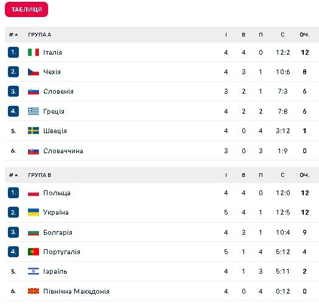
Task: Click the Italy flag icon
Action: (33, 52)
